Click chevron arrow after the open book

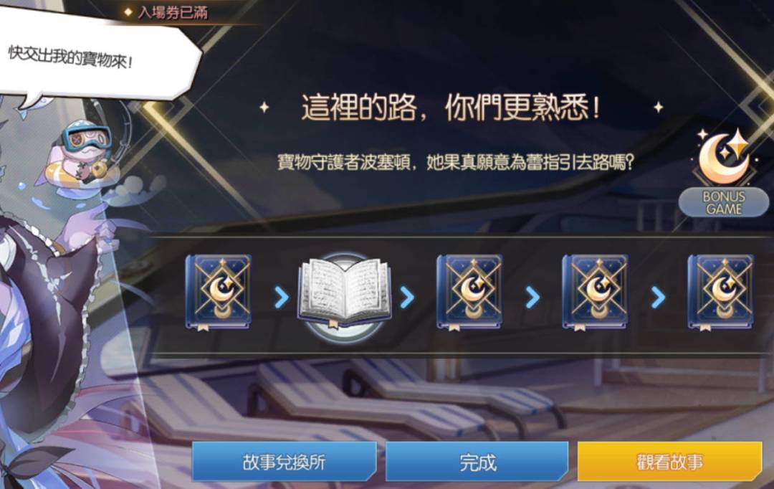[x=407, y=298]
